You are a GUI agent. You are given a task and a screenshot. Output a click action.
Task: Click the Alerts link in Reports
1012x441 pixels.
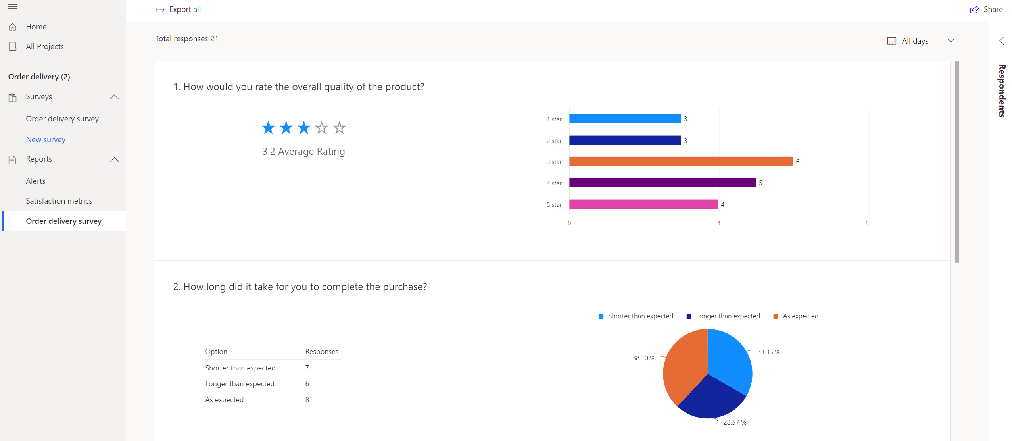[x=35, y=180]
